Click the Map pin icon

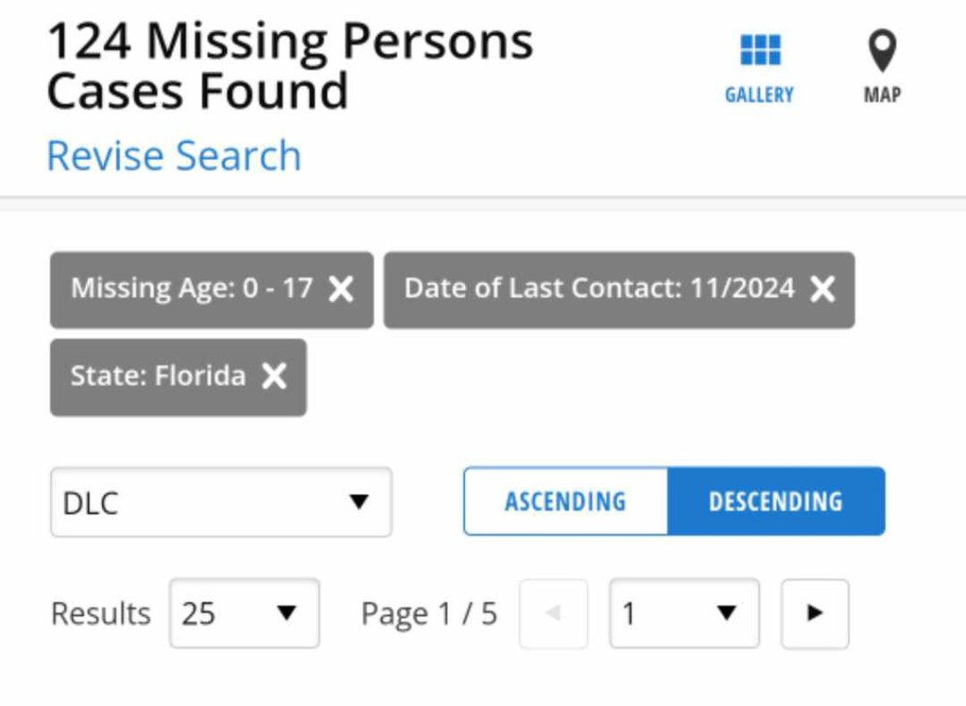[882, 51]
